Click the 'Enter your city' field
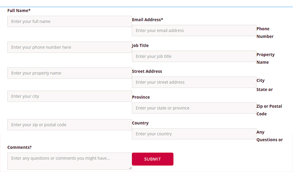Screen dimensions: 293x172 pyautogui.click(x=69, y=96)
